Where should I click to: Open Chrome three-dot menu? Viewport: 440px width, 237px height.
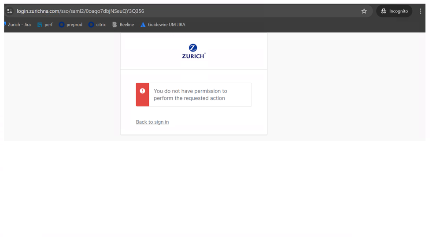pyautogui.click(x=420, y=11)
